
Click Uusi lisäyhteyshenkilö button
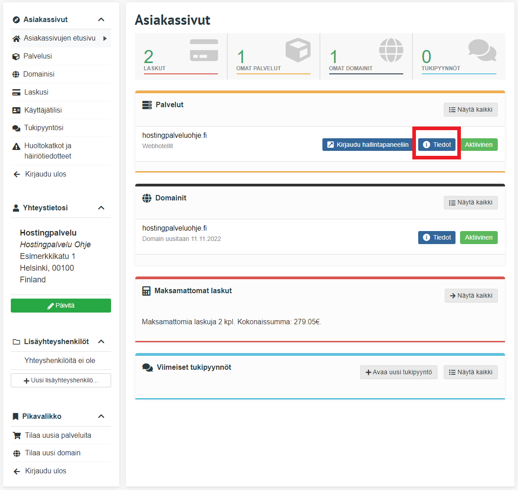coord(61,380)
